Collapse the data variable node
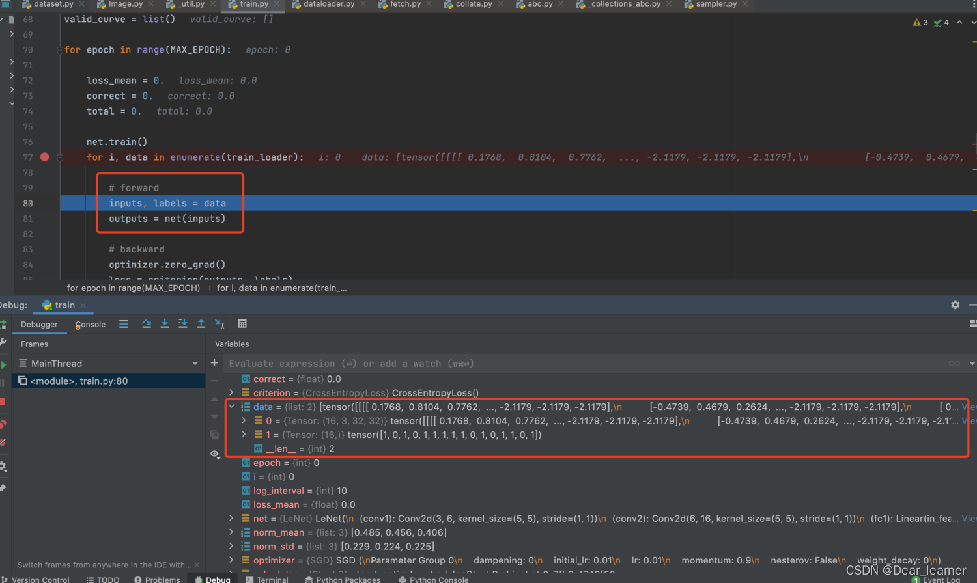 231,407
